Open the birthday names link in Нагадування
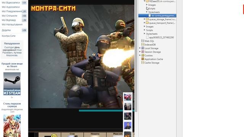This screenshot has width=244, height=137. [x=12, y=53]
